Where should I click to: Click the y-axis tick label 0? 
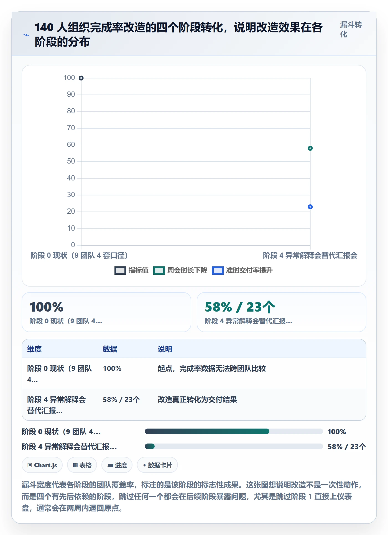tap(73, 245)
